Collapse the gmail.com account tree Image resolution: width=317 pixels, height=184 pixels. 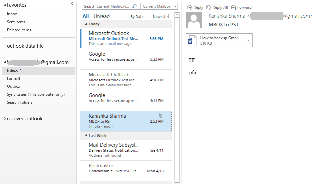coord(5,62)
